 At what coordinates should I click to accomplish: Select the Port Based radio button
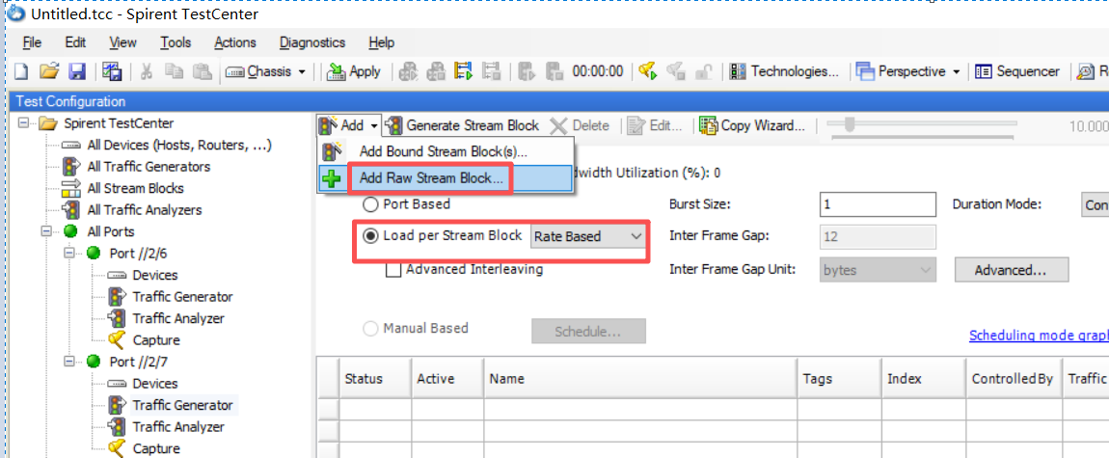pyautogui.click(x=370, y=205)
